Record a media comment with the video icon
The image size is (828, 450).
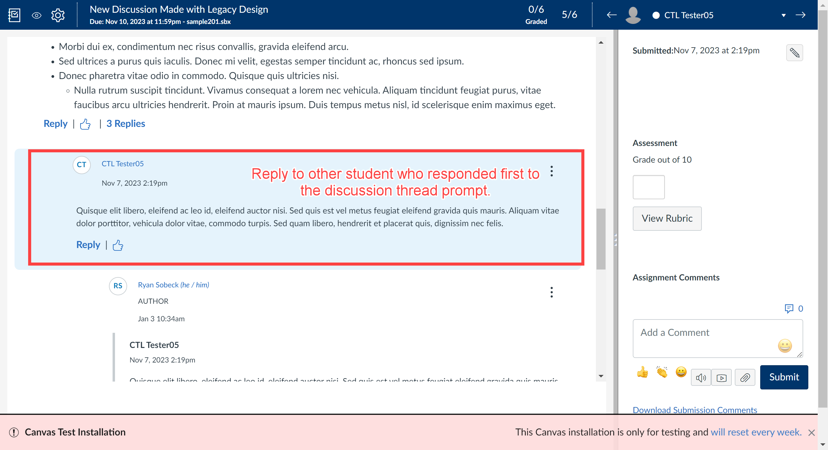pos(721,377)
